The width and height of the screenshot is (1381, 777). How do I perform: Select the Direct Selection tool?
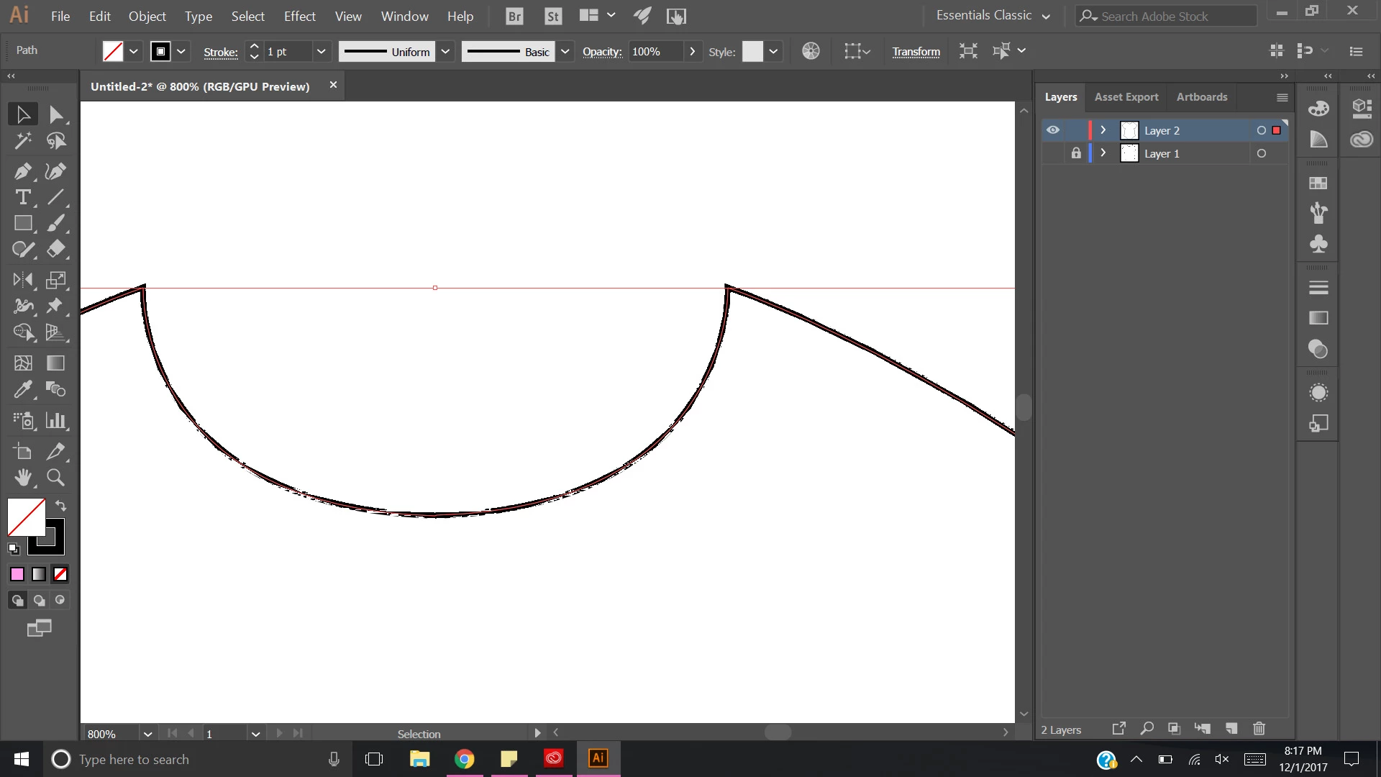coord(55,114)
